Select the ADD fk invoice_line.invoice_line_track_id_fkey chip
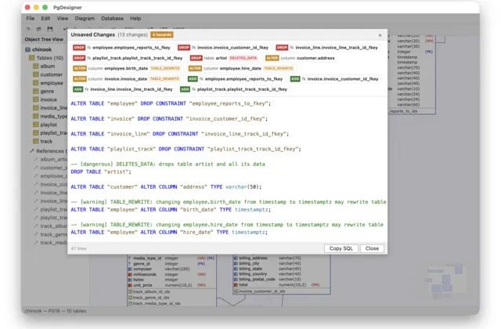Viewport: 501px width, 329px height. tap(124, 89)
